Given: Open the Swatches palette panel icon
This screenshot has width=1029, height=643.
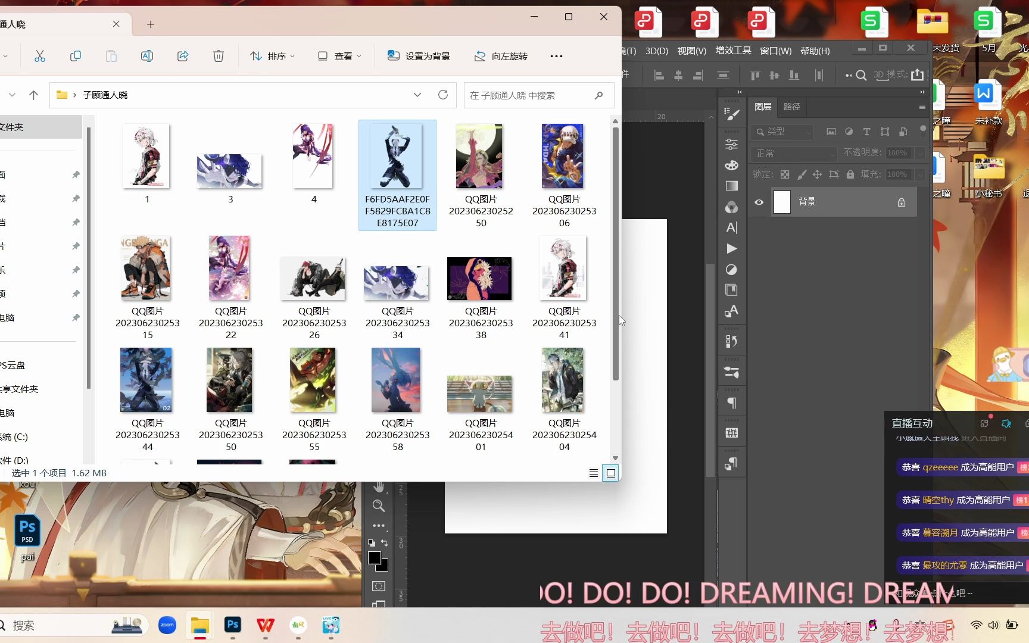Looking at the screenshot, I should click(732, 165).
